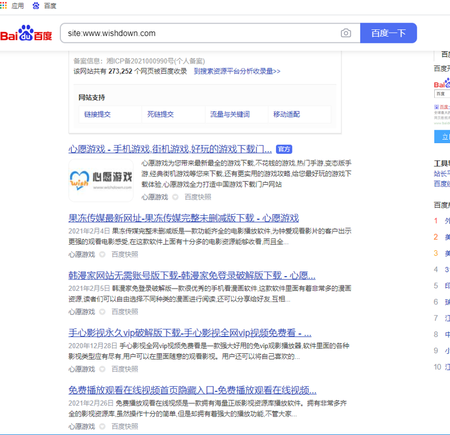This screenshot has width=450, height=435.
Task: Click the 官方 badge beside first result
Action: [x=284, y=149]
